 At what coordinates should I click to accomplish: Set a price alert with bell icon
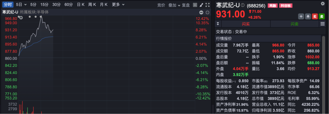click(308, 16)
